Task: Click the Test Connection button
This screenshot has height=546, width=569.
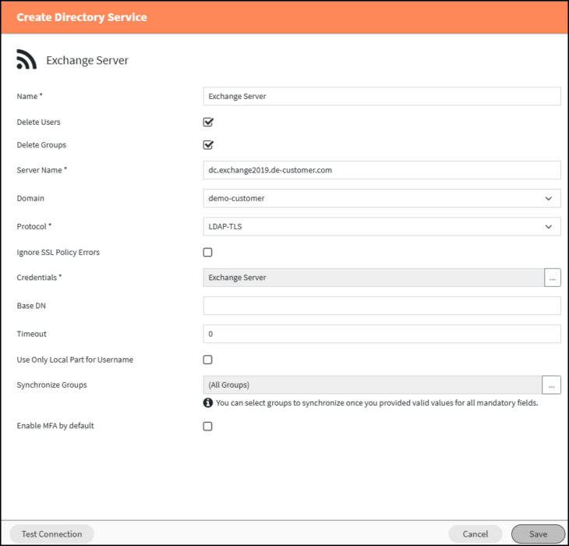Action: 52,534
